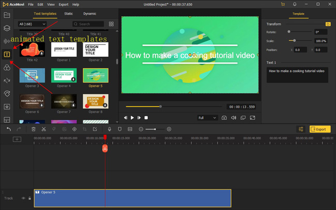
Task: Open the Animation panel icon
Action: 7,93
